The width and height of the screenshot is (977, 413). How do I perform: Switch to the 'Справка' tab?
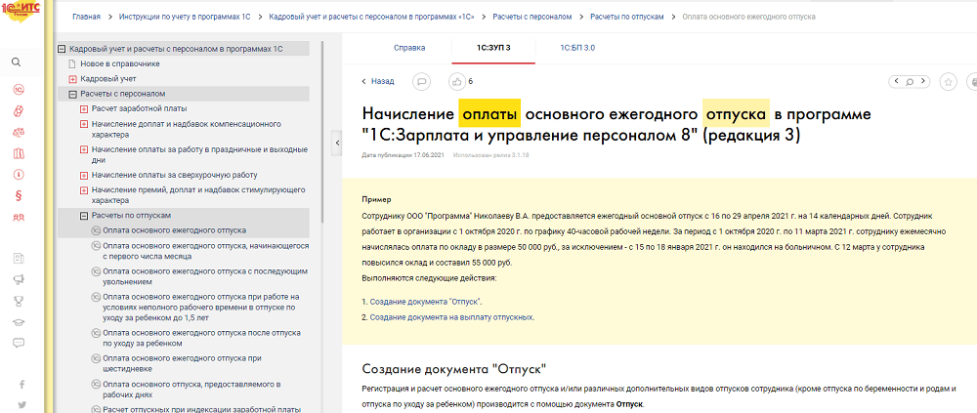(x=408, y=47)
